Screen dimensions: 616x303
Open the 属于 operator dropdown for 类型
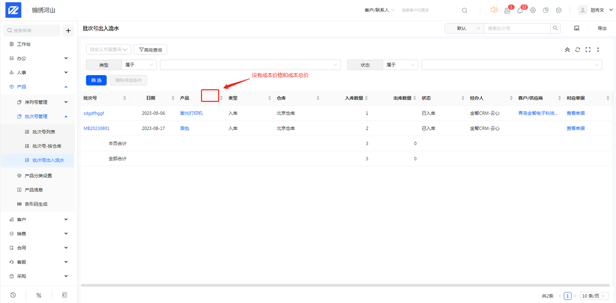(x=139, y=65)
